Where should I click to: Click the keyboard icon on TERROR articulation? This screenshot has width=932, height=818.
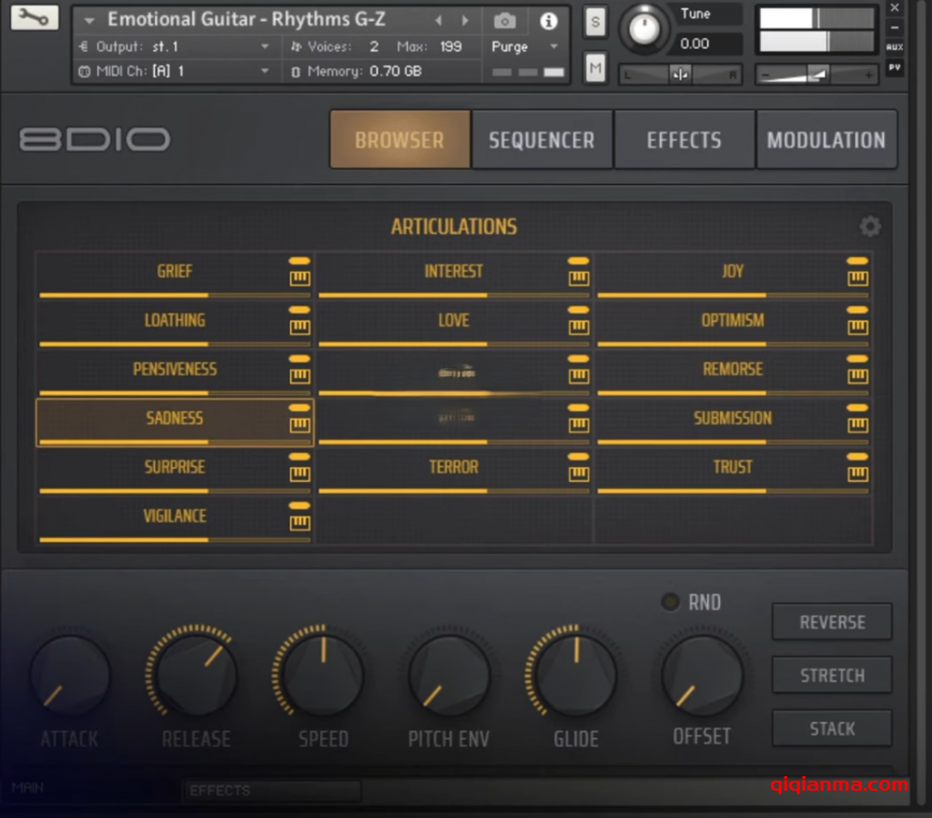(579, 474)
